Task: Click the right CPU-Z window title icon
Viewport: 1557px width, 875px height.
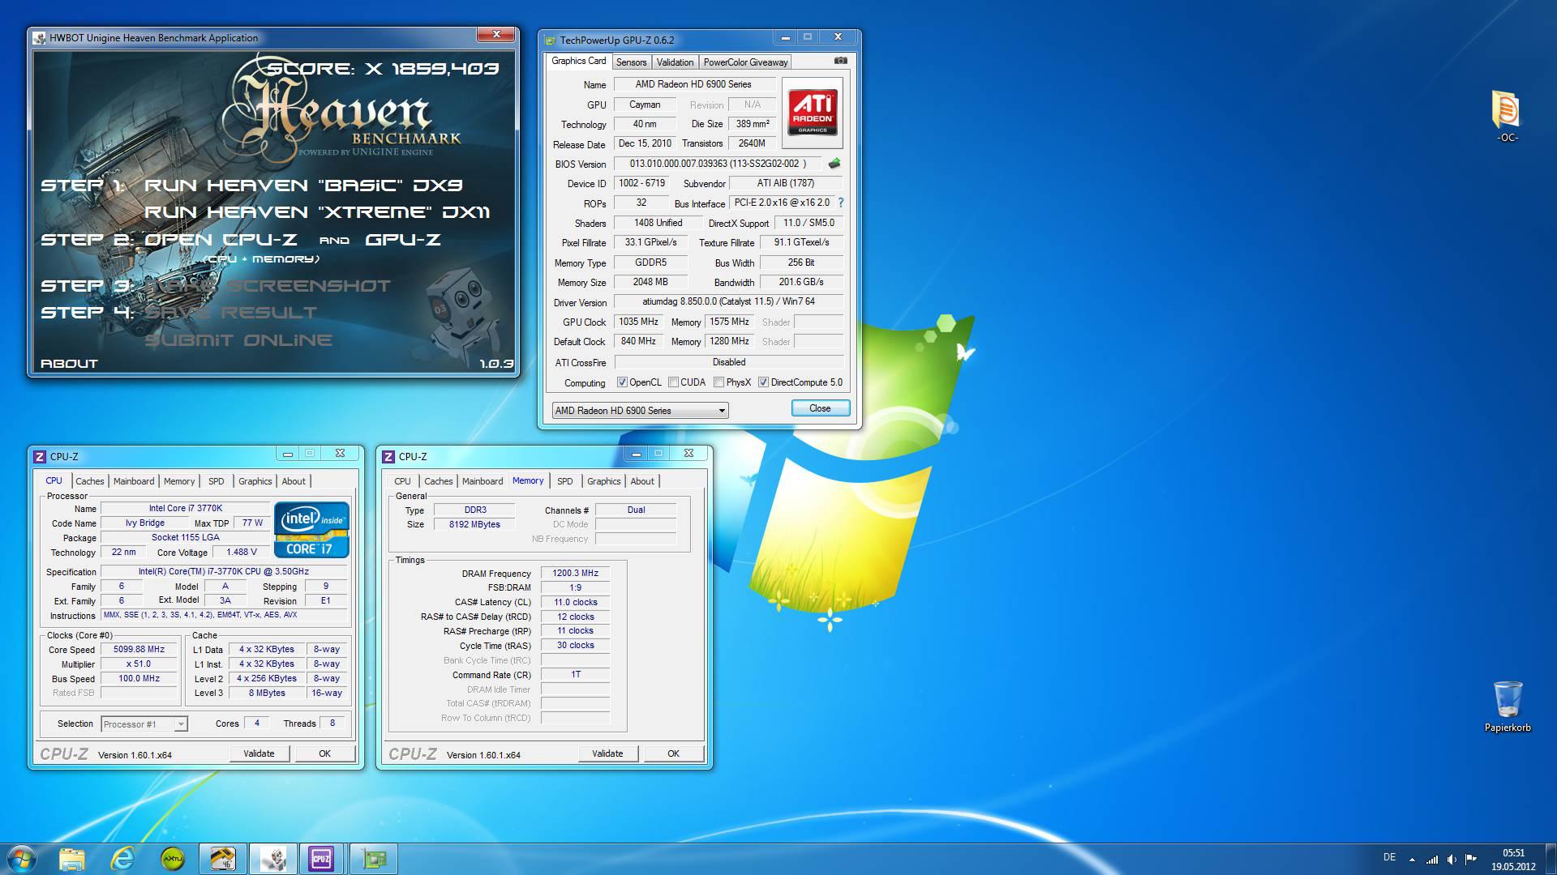Action: coord(388,456)
